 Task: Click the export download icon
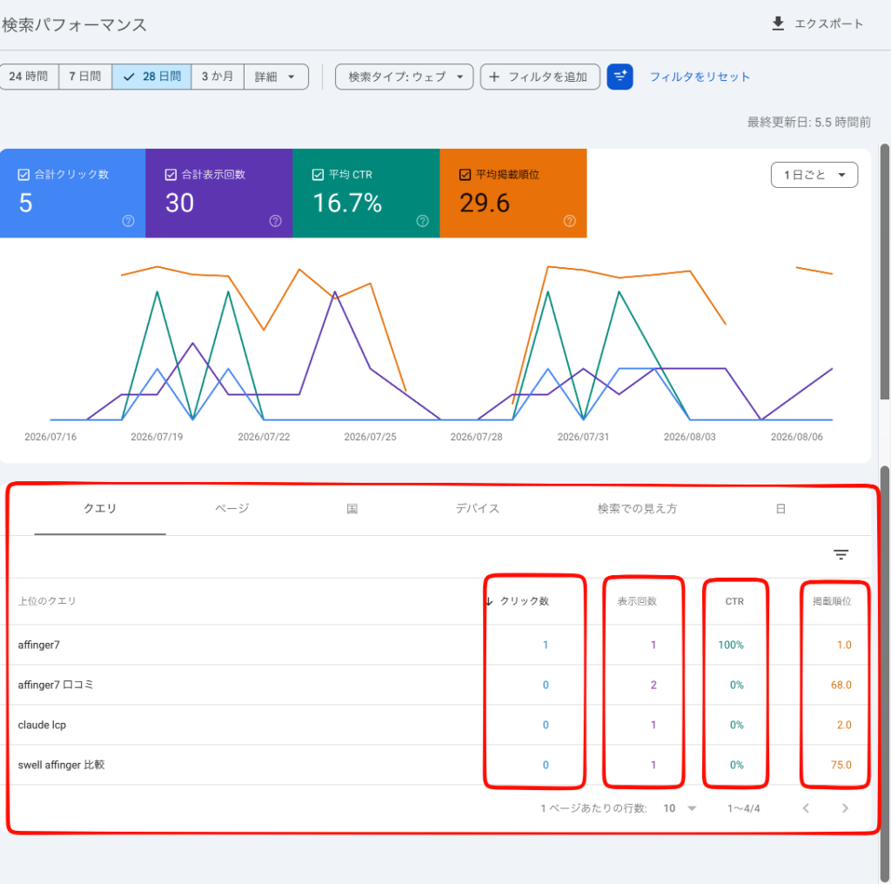(778, 23)
